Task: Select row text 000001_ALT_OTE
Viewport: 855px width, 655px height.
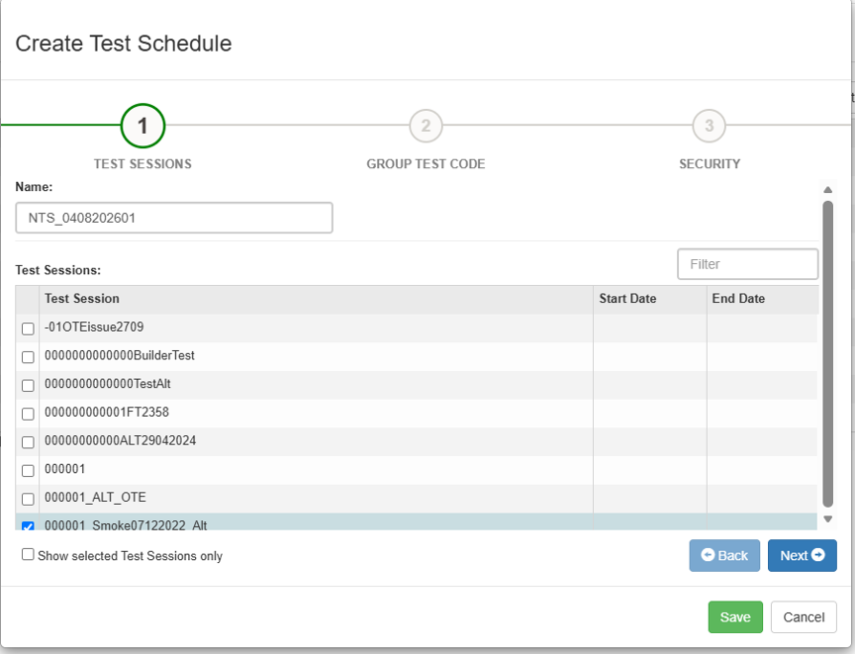Action: pyautogui.click(x=95, y=498)
